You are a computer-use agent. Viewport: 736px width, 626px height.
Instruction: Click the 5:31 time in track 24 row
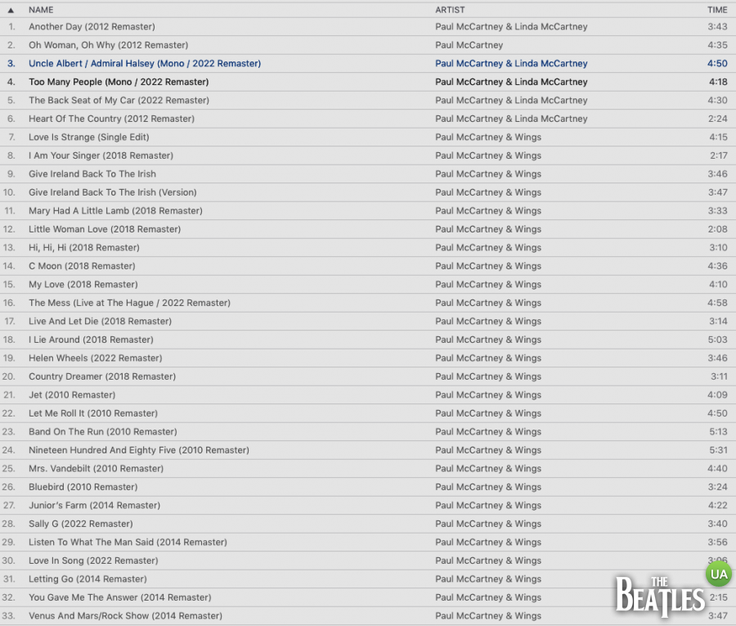tap(718, 450)
